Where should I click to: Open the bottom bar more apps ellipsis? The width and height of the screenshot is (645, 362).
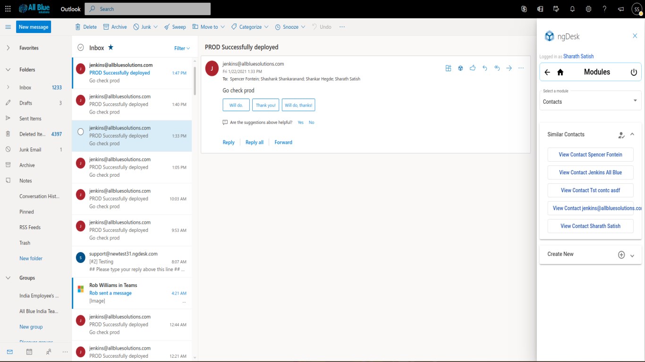[65, 352]
